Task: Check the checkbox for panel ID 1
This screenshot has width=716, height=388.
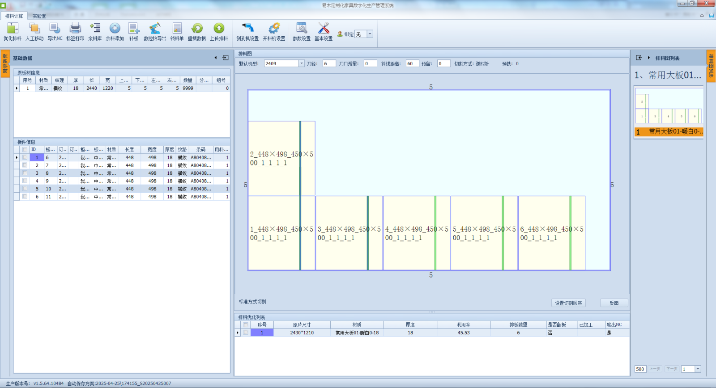Action: tap(25, 157)
